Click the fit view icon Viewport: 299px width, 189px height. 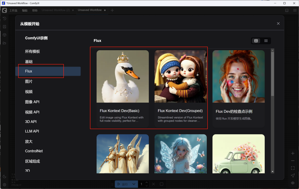click(293, 168)
